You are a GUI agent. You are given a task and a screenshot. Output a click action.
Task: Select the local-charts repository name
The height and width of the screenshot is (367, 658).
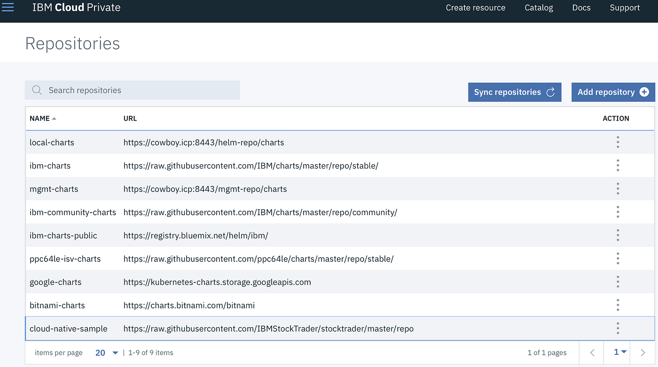point(52,142)
